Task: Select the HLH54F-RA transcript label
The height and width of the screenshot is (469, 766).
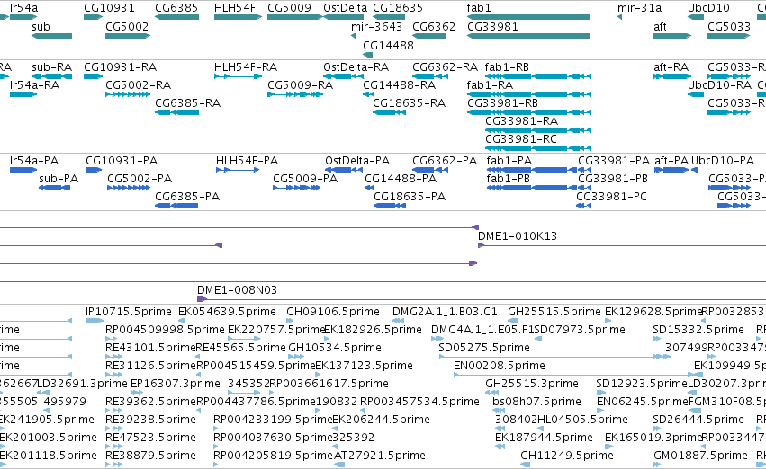Action: pyautogui.click(x=246, y=67)
